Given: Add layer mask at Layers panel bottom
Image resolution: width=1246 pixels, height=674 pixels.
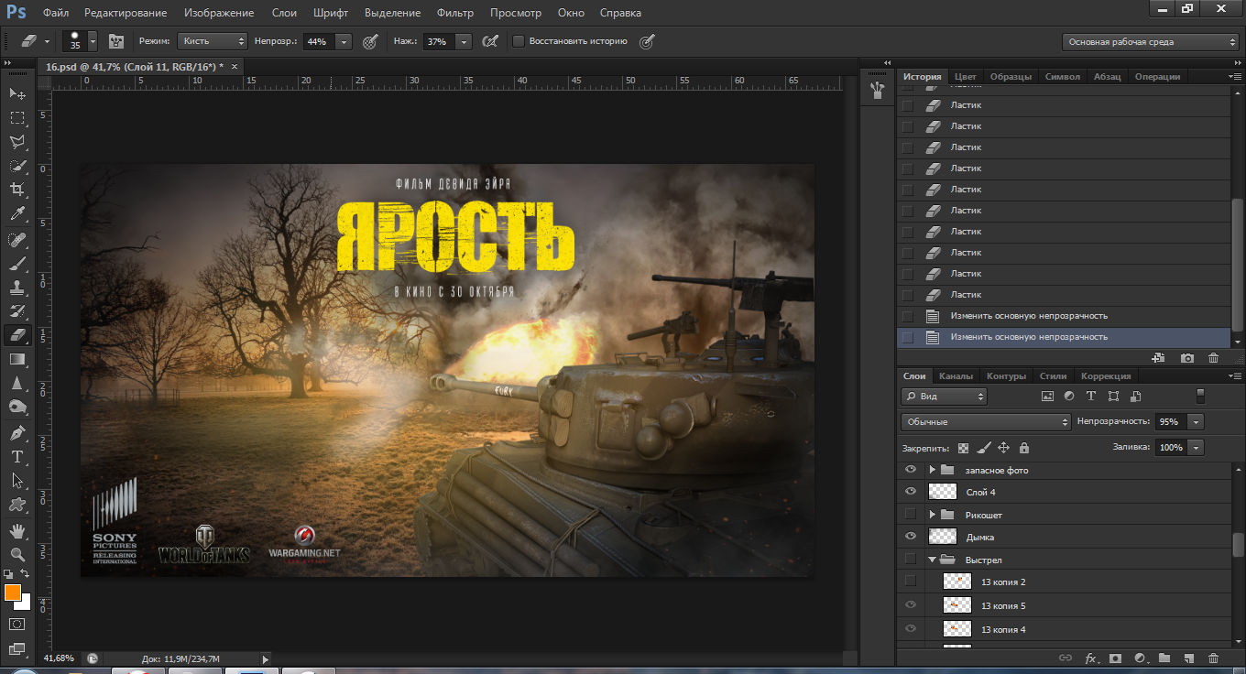Looking at the screenshot, I should pyautogui.click(x=1115, y=658).
